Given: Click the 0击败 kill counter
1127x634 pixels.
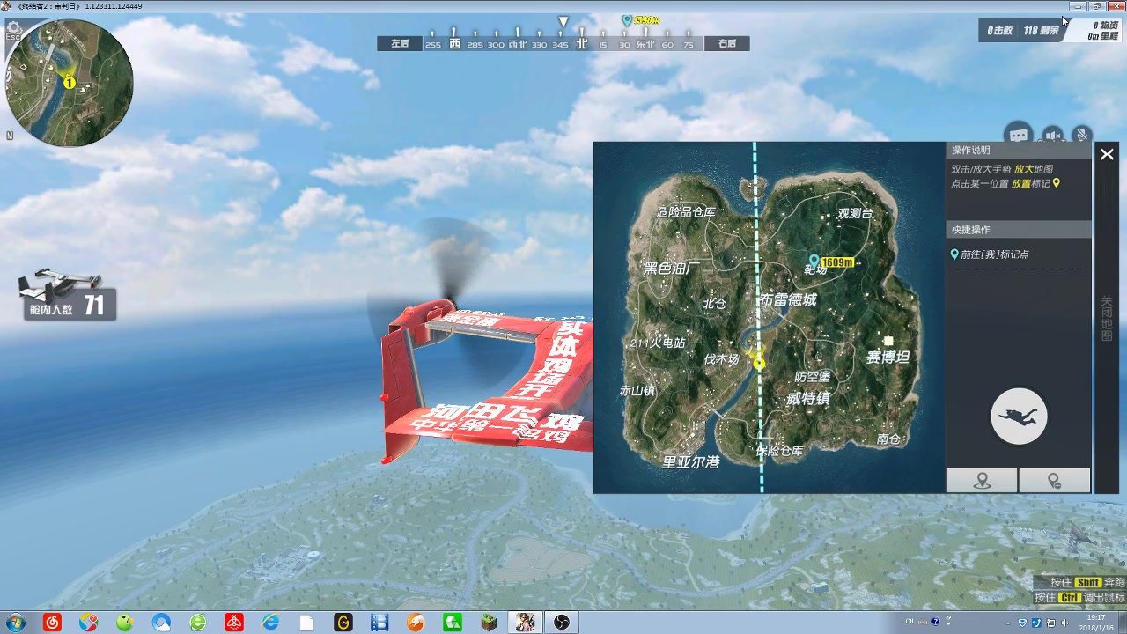Looking at the screenshot, I should [x=999, y=30].
